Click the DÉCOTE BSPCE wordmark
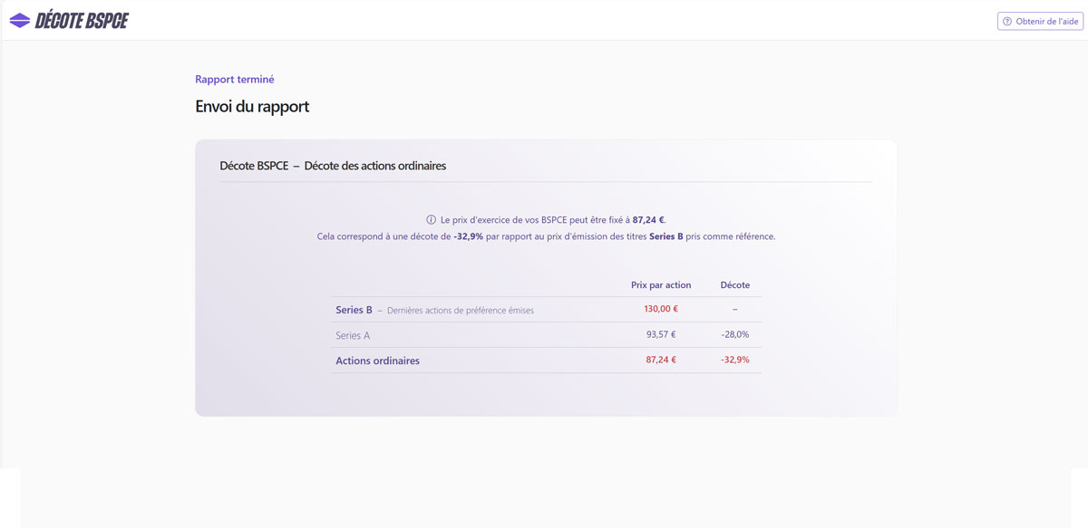 point(82,20)
